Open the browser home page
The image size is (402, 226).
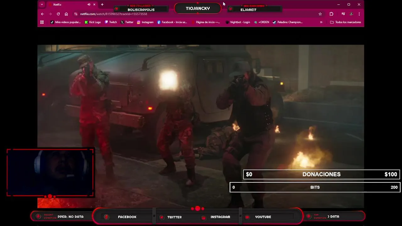66,14
